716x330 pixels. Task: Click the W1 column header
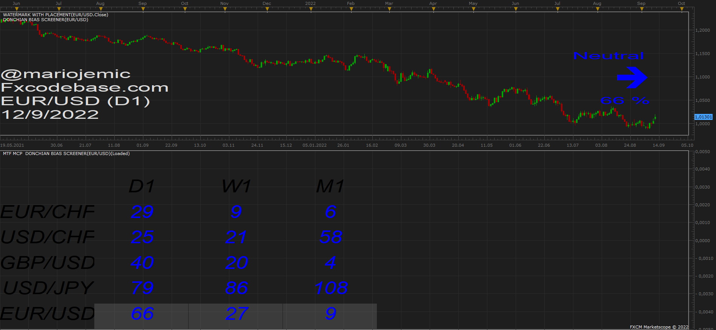[x=236, y=186]
